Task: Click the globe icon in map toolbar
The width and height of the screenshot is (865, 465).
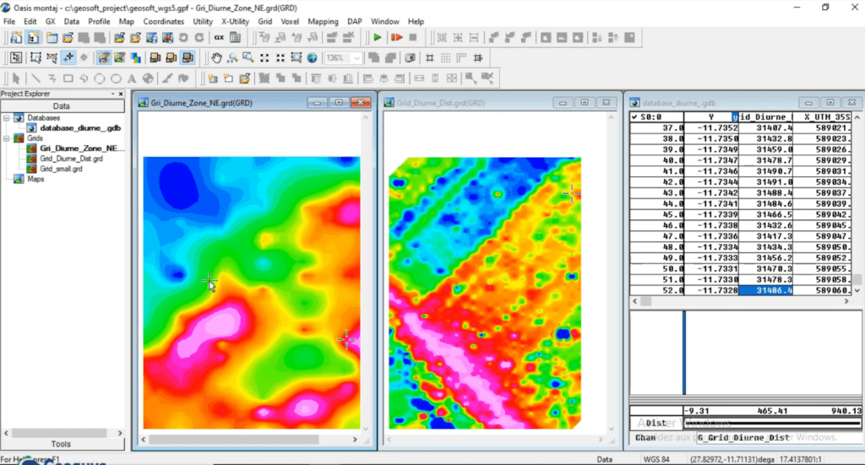Action: tap(313, 58)
